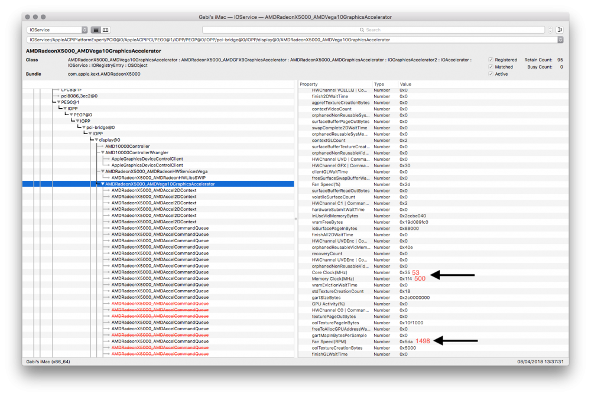Select the volatileSurfaceCount property row

[433, 197]
